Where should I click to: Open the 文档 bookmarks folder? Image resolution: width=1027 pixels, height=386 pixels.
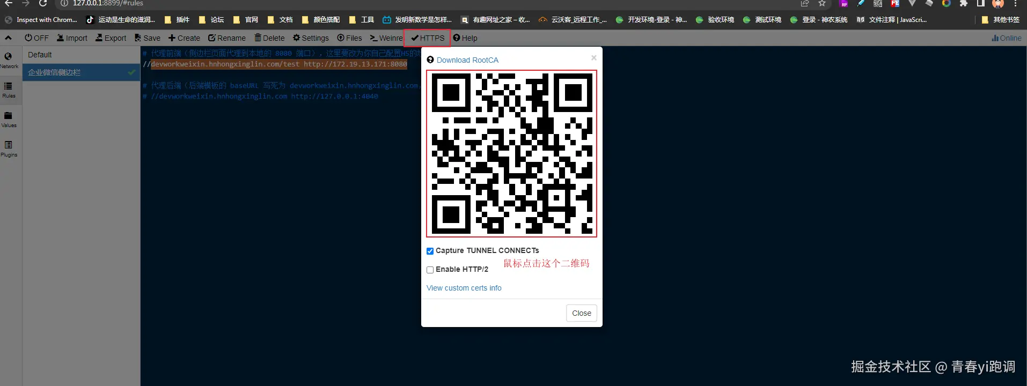click(280, 20)
